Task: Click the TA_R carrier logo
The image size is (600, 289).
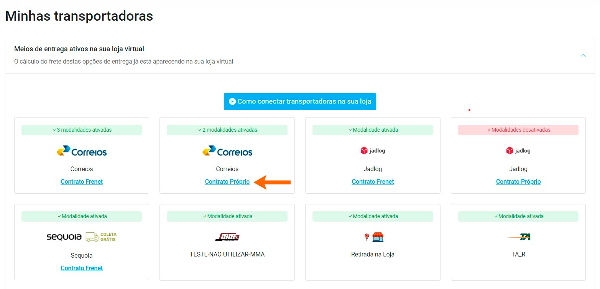Action: click(518, 237)
